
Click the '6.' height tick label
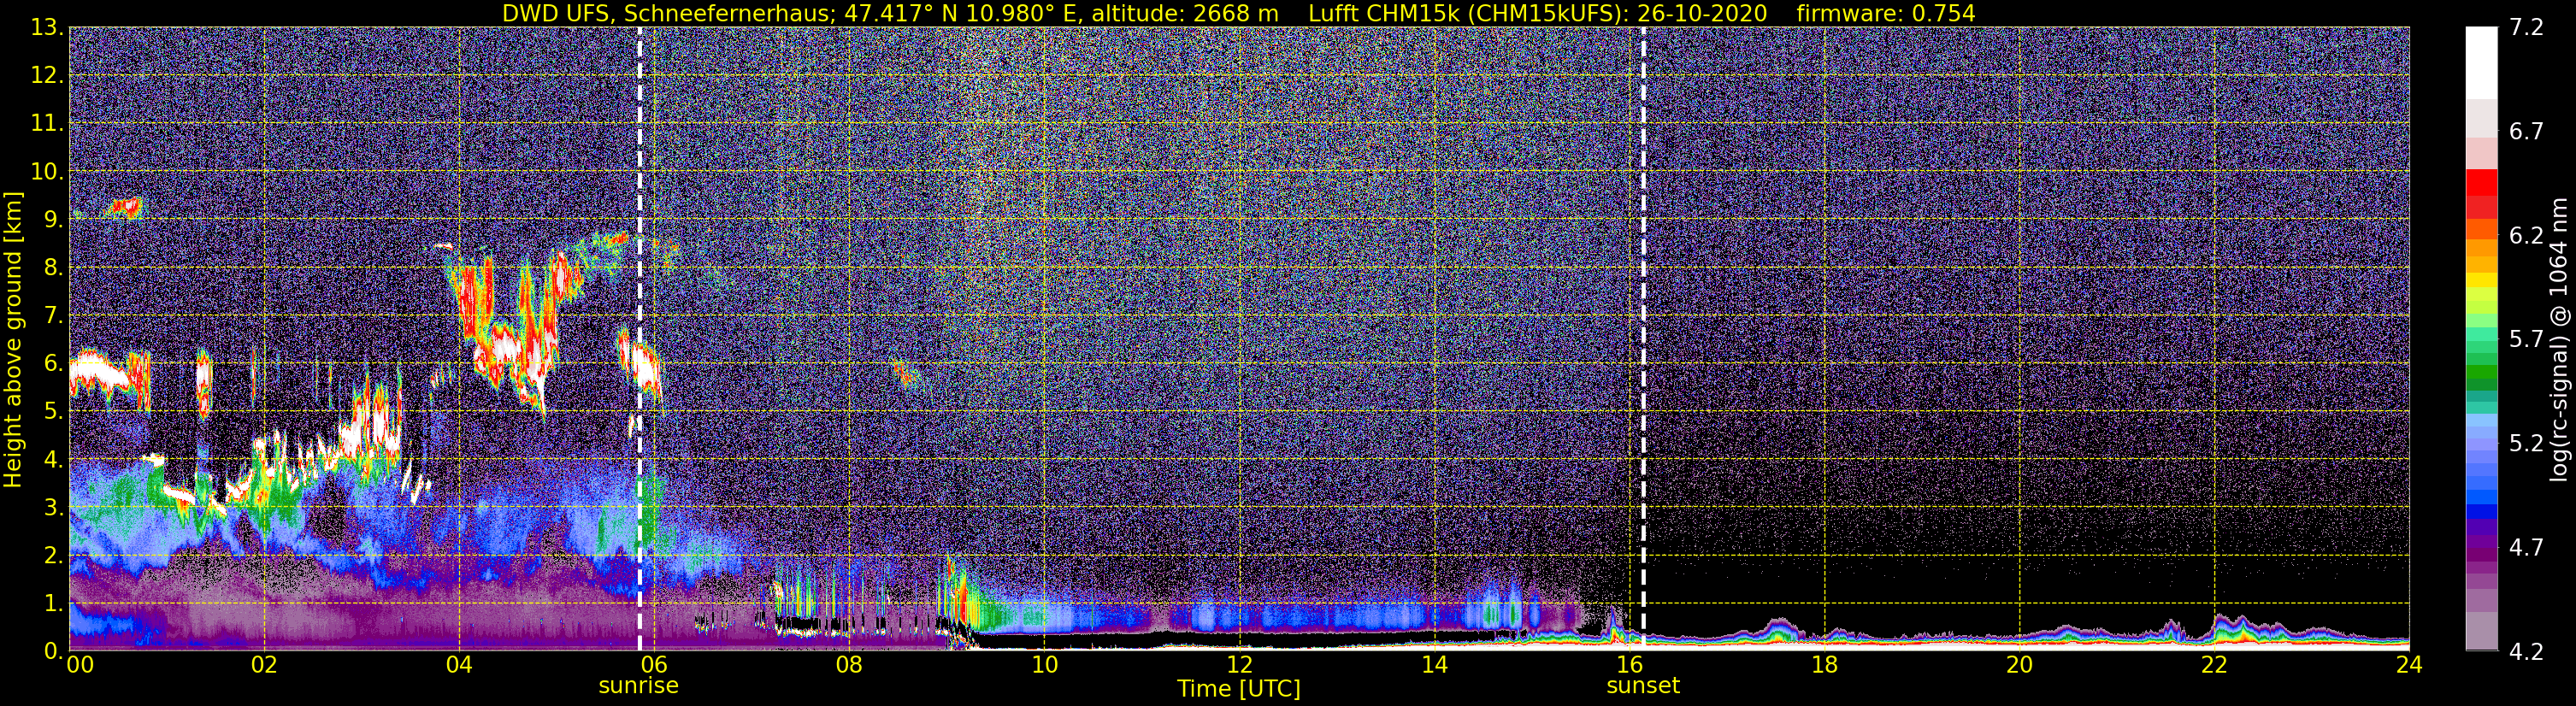coord(54,364)
